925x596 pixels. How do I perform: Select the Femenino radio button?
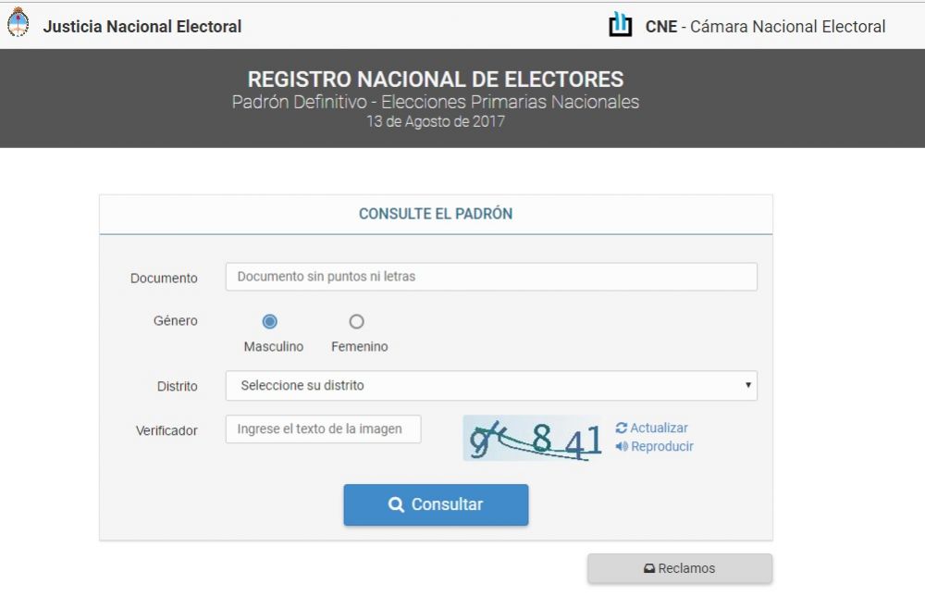(356, 322)
